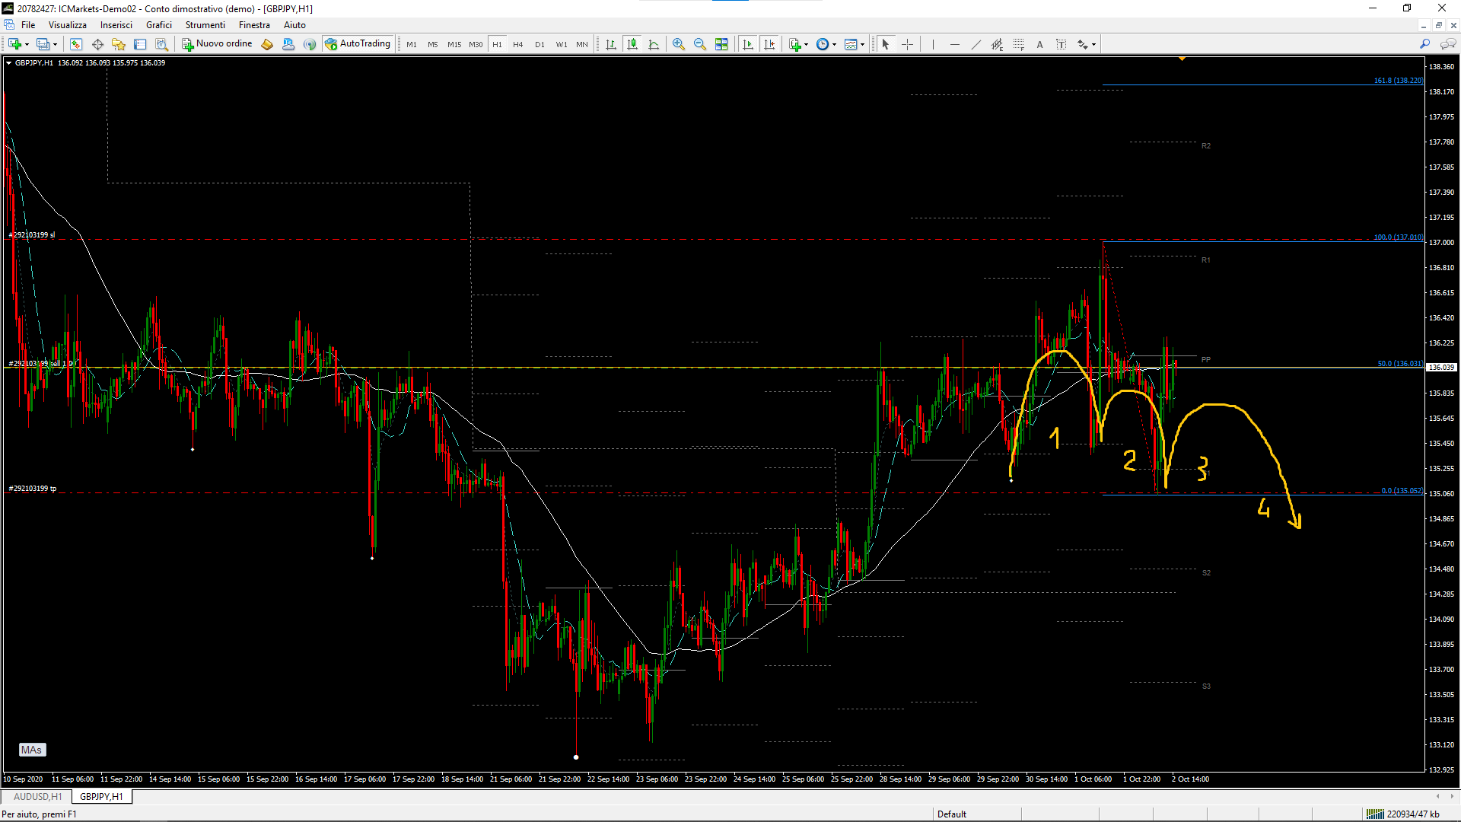1461x822 pixels.
Task: Switch chart to M15 timeframe
Action: coord(454,44)
